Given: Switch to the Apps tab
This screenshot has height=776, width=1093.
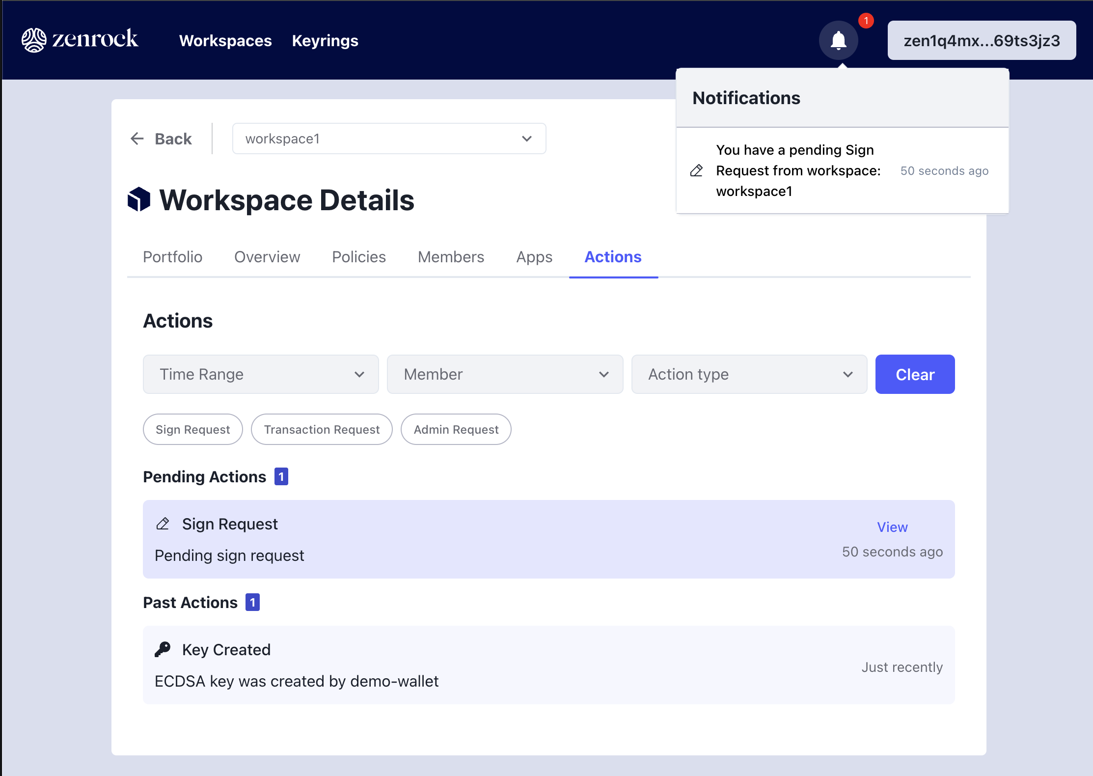Looking at the screenshot, I should tap(534, 257).
